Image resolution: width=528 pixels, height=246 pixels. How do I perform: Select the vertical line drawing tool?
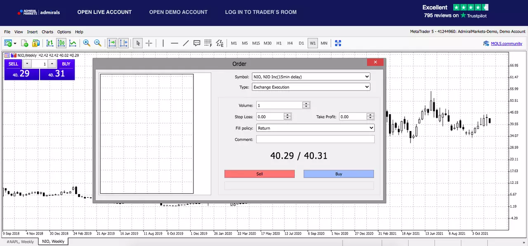[163, 43]
